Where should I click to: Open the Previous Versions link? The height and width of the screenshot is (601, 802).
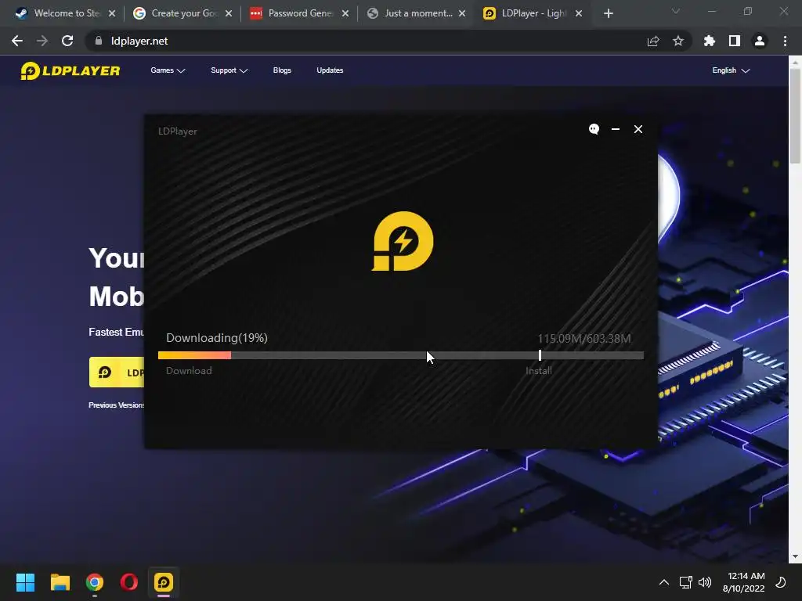click(117, 405)
